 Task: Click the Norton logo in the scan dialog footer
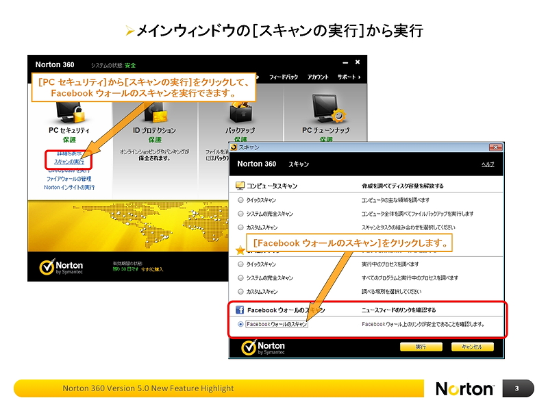coord(263,348)
